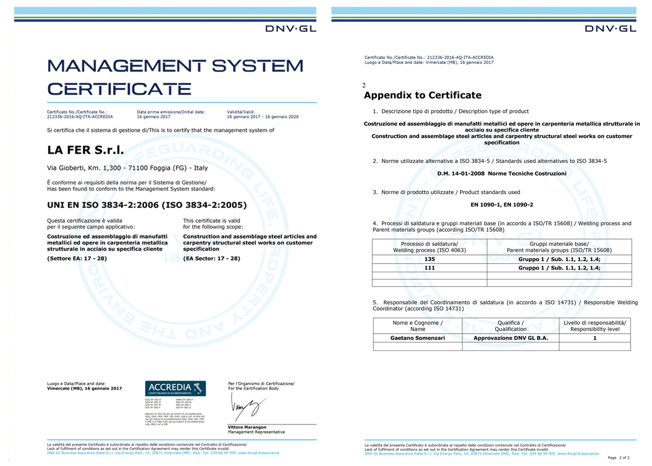Click the ACCREDIA accreditation logo
The width and height of the screenshot is (652, 466).
(x=175, y=388)
